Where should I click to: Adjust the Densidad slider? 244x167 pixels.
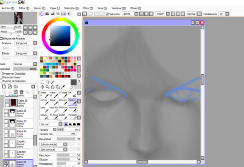(x=69, y=139)
